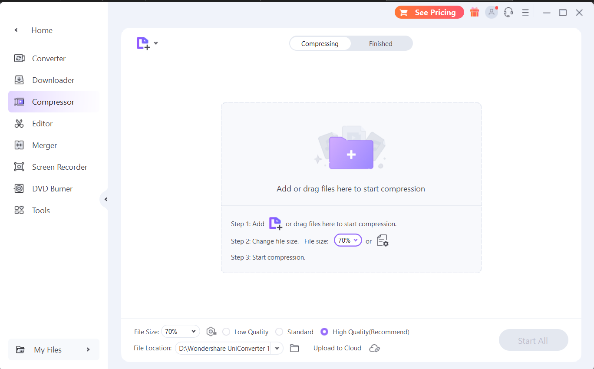Viewport: 594px width, 369px height.
Task: Open compression settings via the gear icon
Action: pyautogui.click(x=383, y=240)
